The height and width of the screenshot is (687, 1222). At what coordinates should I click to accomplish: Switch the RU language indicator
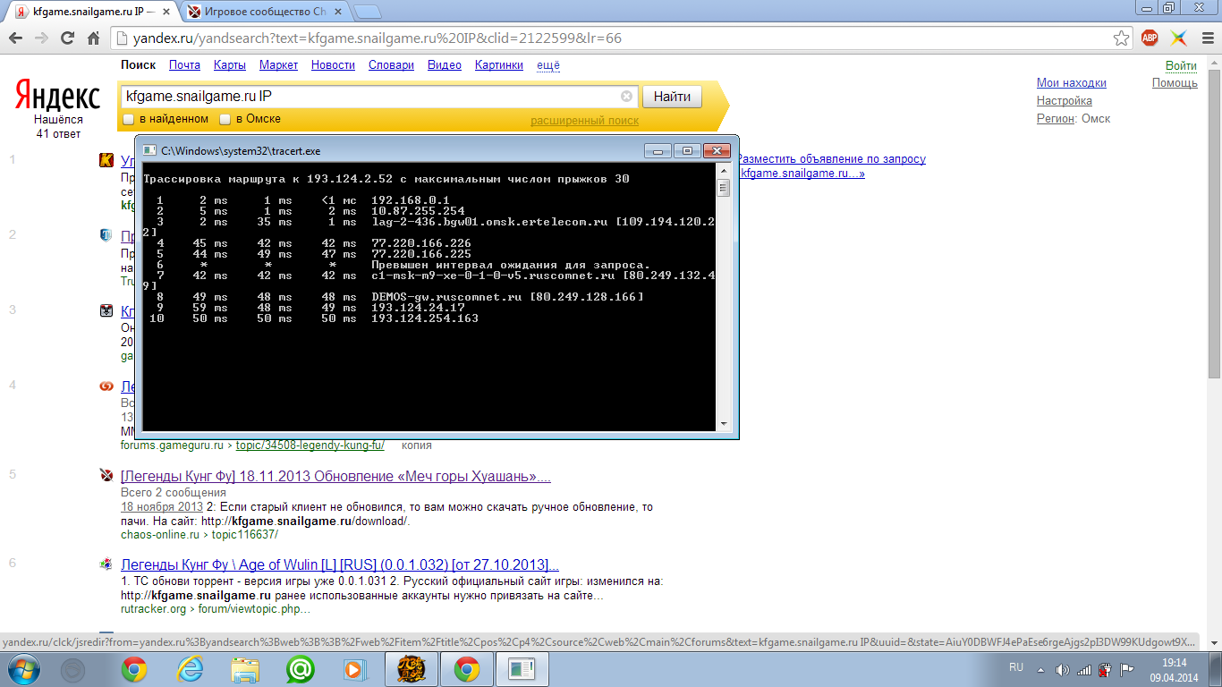[1016, 667]
